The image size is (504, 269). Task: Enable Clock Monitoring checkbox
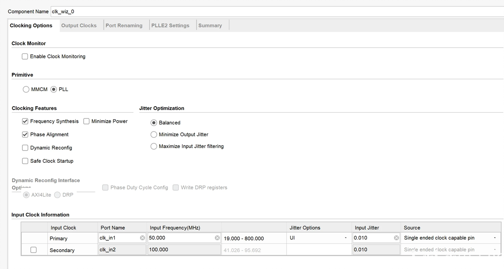25,56
